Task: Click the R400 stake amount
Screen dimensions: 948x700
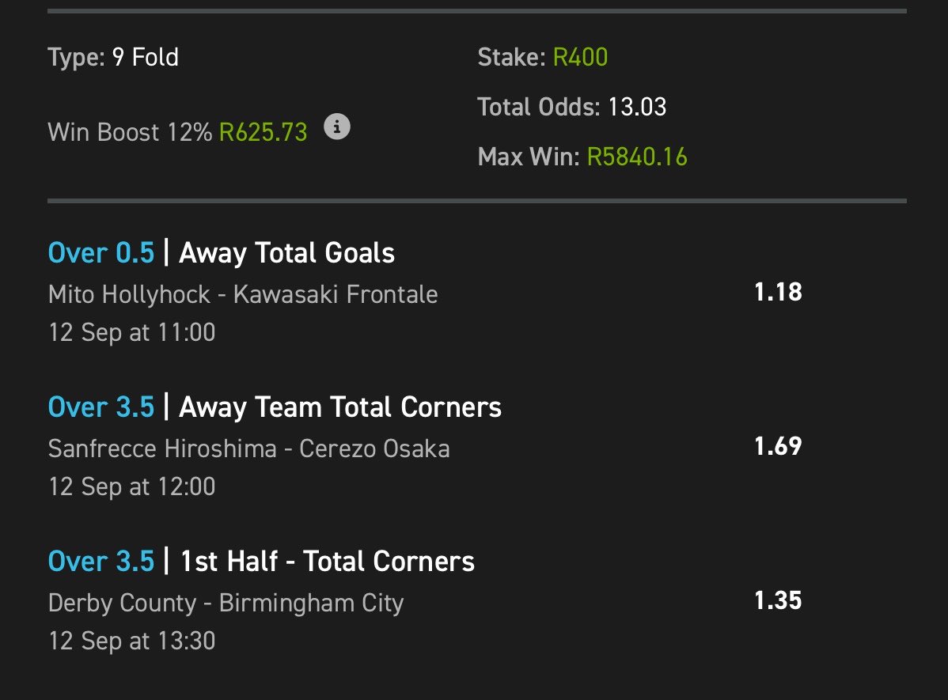Action: (580, 58)
